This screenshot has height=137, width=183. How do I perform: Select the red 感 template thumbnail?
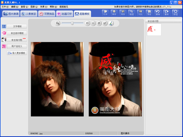(154, 30)
